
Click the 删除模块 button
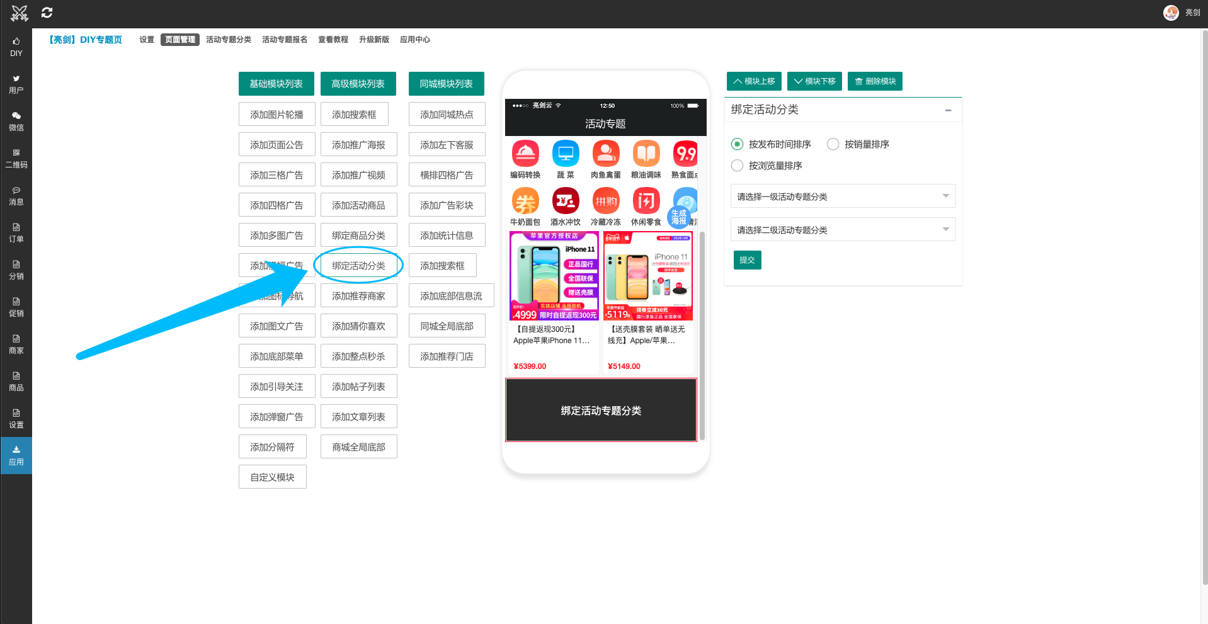(x=875, y=81)
